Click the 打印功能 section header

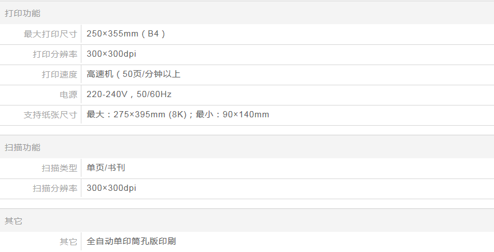(x=22, y=13)
